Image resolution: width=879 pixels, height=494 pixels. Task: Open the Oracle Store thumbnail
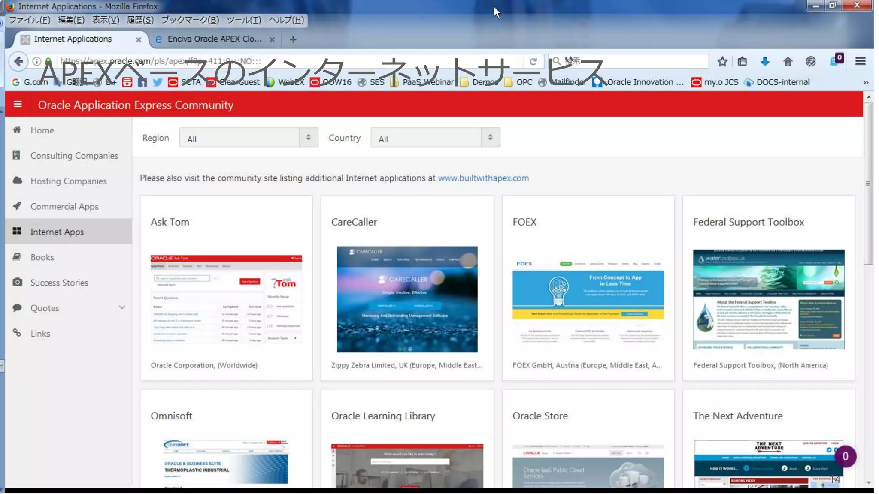point(588,466)
